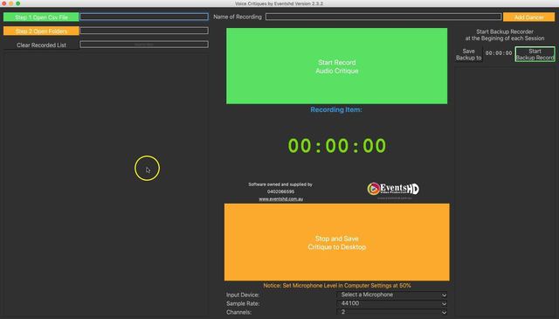Click Software owned and supplied by text

click(x=280, y=184)
